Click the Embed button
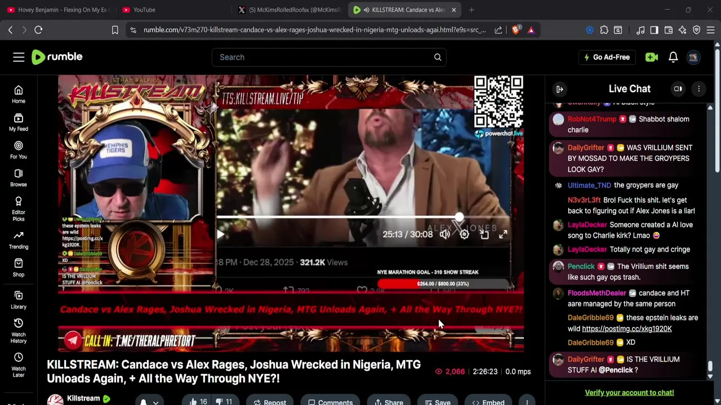 (488, 402)
